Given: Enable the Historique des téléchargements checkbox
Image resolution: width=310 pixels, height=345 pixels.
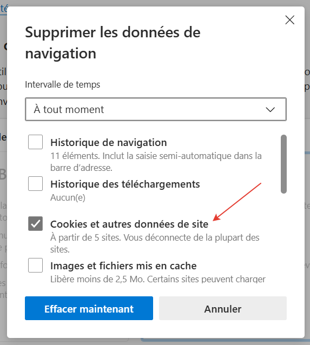Looking at the screenshot, I should click(x=36, y=183).
